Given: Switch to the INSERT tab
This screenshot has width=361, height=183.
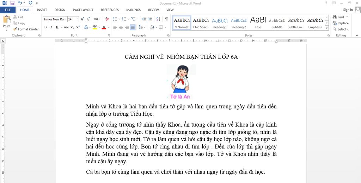Looking at the screenshot, I should [42, 10].
